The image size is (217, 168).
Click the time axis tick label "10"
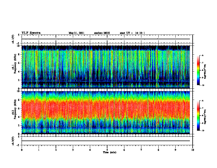(193, 150)
